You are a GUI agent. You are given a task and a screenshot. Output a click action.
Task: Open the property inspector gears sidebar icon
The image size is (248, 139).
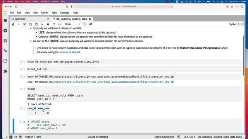(x=5, y=51)
